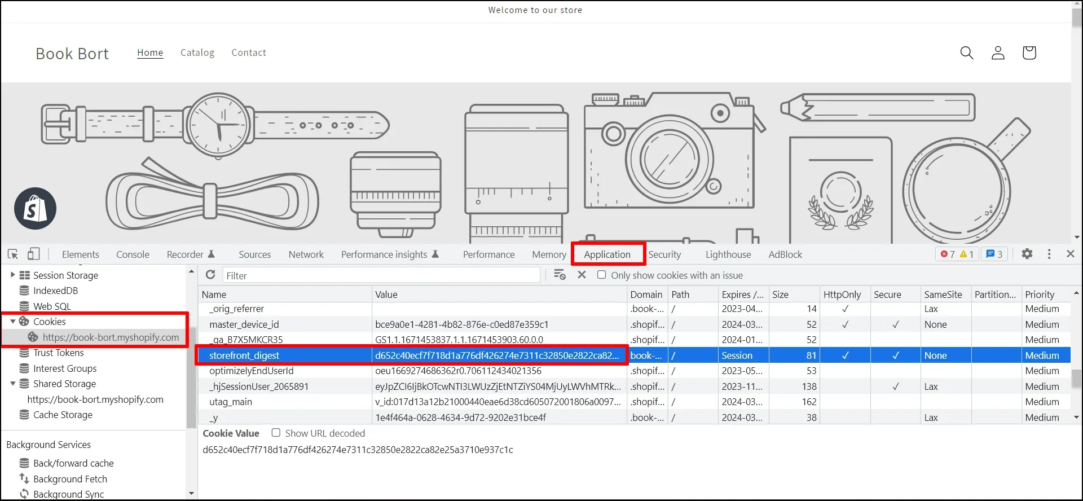Open the Console tab
Screen dimensions: 1083x501
133,254
